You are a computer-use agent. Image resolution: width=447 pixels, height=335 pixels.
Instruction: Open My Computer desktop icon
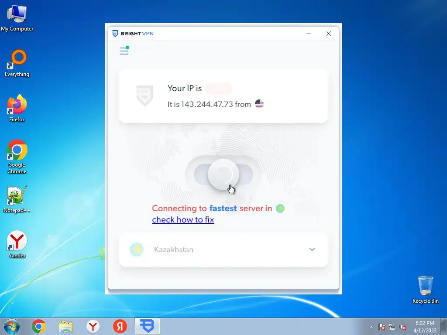17,18
